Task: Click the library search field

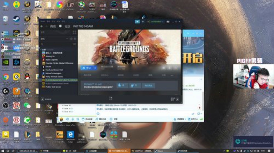Action: coord(56,44)
